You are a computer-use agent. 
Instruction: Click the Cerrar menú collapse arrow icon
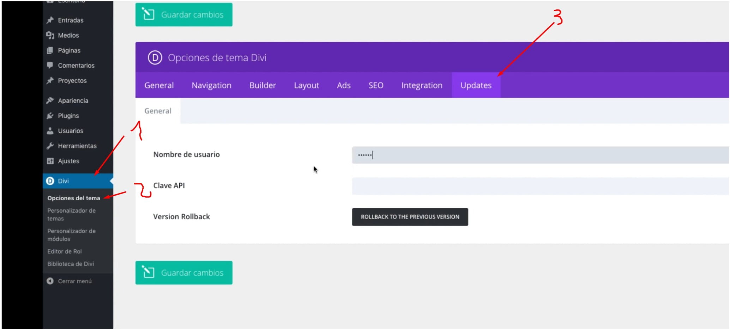(50, 281)
